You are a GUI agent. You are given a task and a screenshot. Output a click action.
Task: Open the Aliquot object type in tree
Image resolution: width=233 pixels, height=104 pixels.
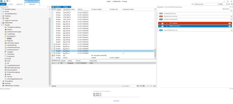[10, 29]
